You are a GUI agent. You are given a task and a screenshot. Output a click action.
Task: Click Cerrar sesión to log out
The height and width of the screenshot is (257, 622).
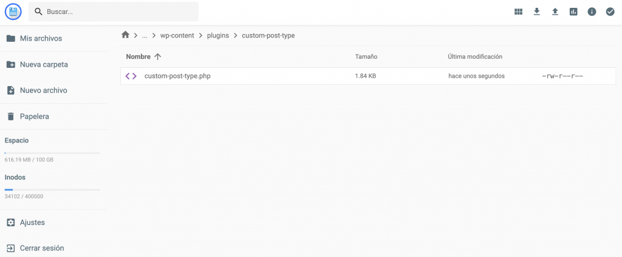pyautogui.click(x=41, y=248)
